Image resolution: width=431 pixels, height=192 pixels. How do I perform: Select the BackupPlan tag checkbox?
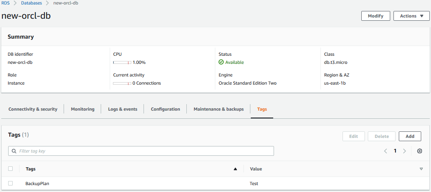[x=11, y=183]
